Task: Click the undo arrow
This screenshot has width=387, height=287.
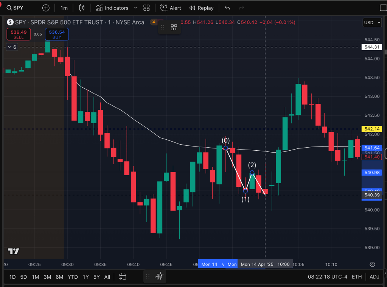Action: click(x=227, y=8)
